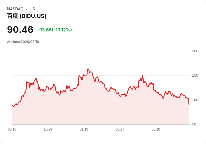Click the highest peak of the price line
Image resolution: width=206 pixels, height=144 pixels.
pyautogui.click(x=88, y=69)
